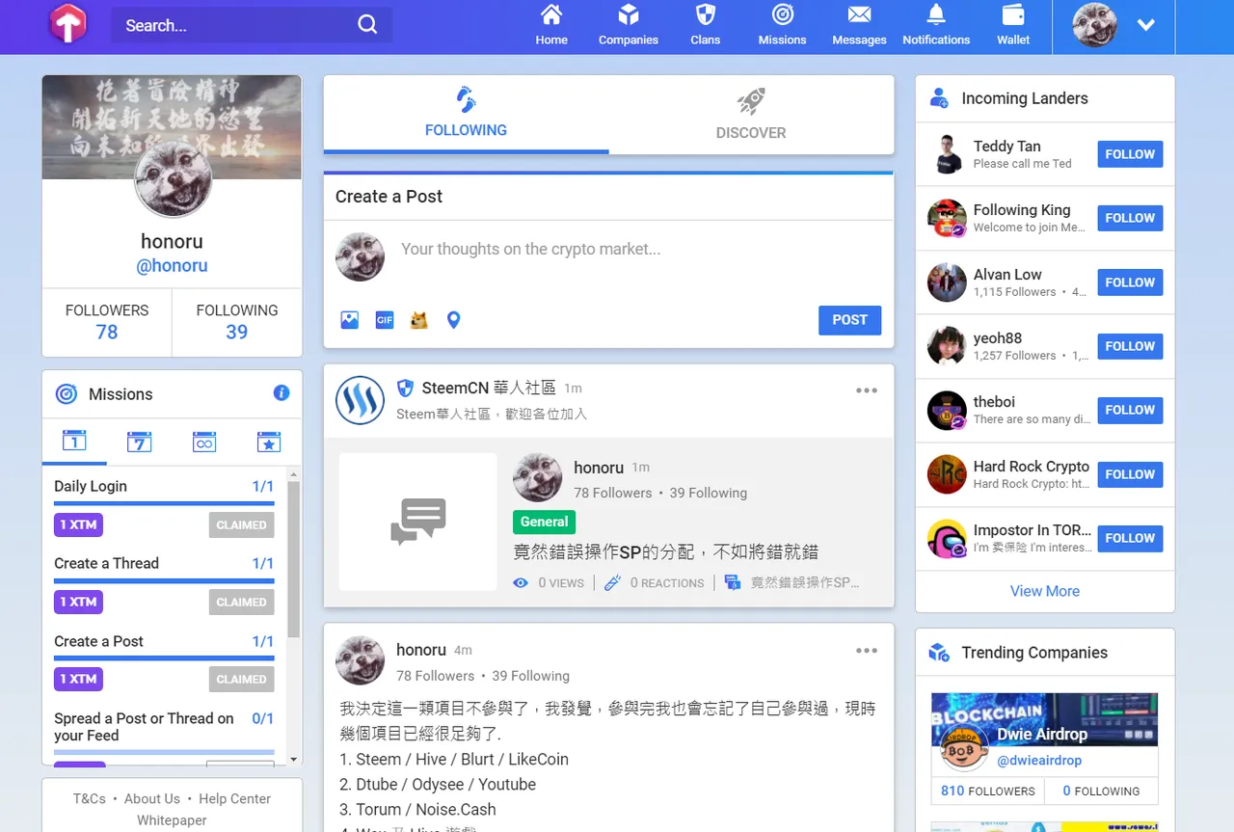Switch to the FOLLOWING feed tab
Viewport: 1234px width, 832px height.
[x=466, y=114]
